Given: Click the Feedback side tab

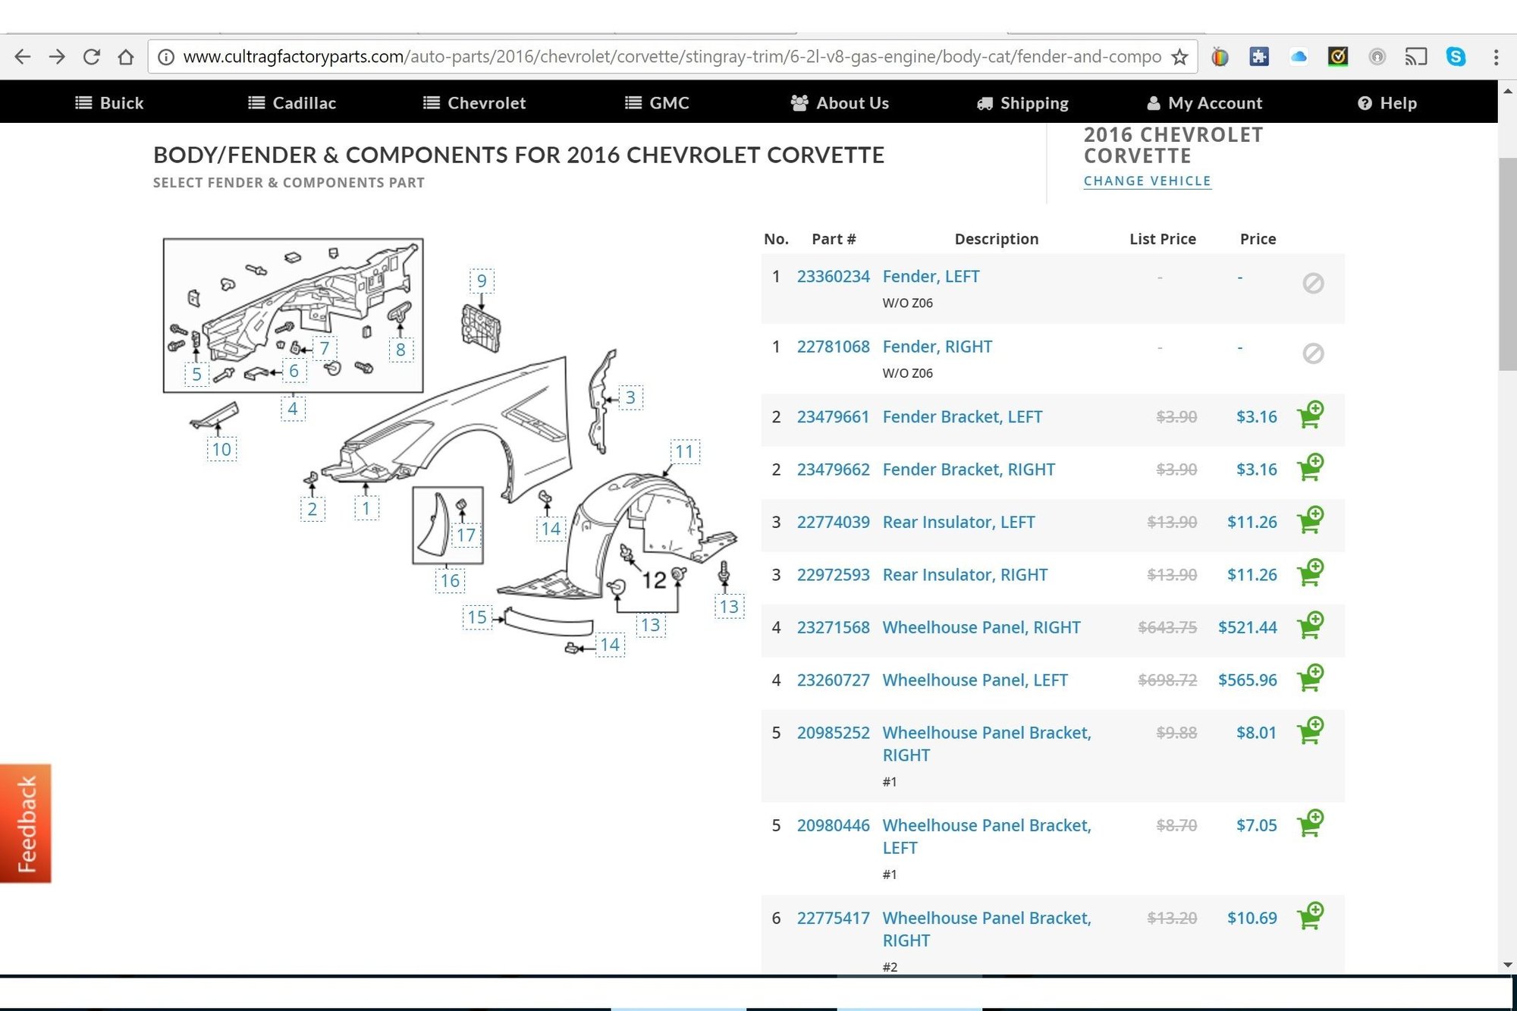Looking at the screenshot, I should (26, 823).
